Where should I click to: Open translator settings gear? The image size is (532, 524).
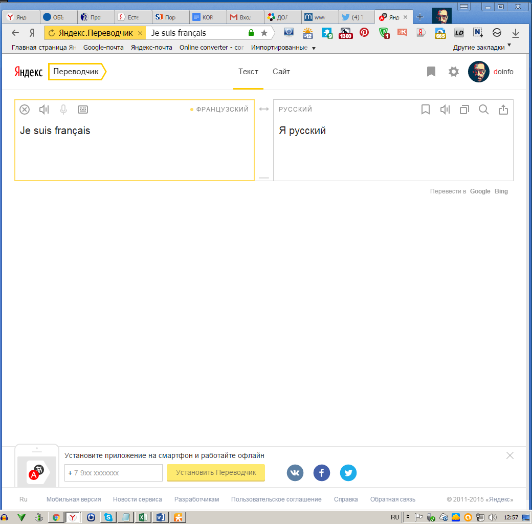[454, 72]
